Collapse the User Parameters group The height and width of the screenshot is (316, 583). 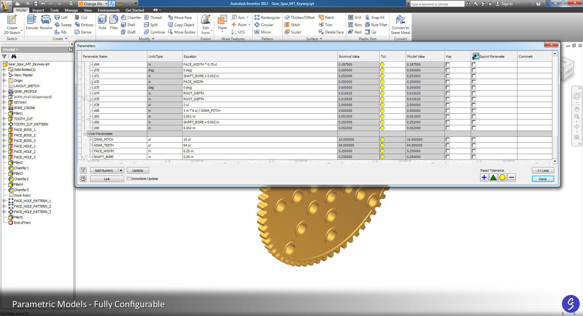(85, 134)
